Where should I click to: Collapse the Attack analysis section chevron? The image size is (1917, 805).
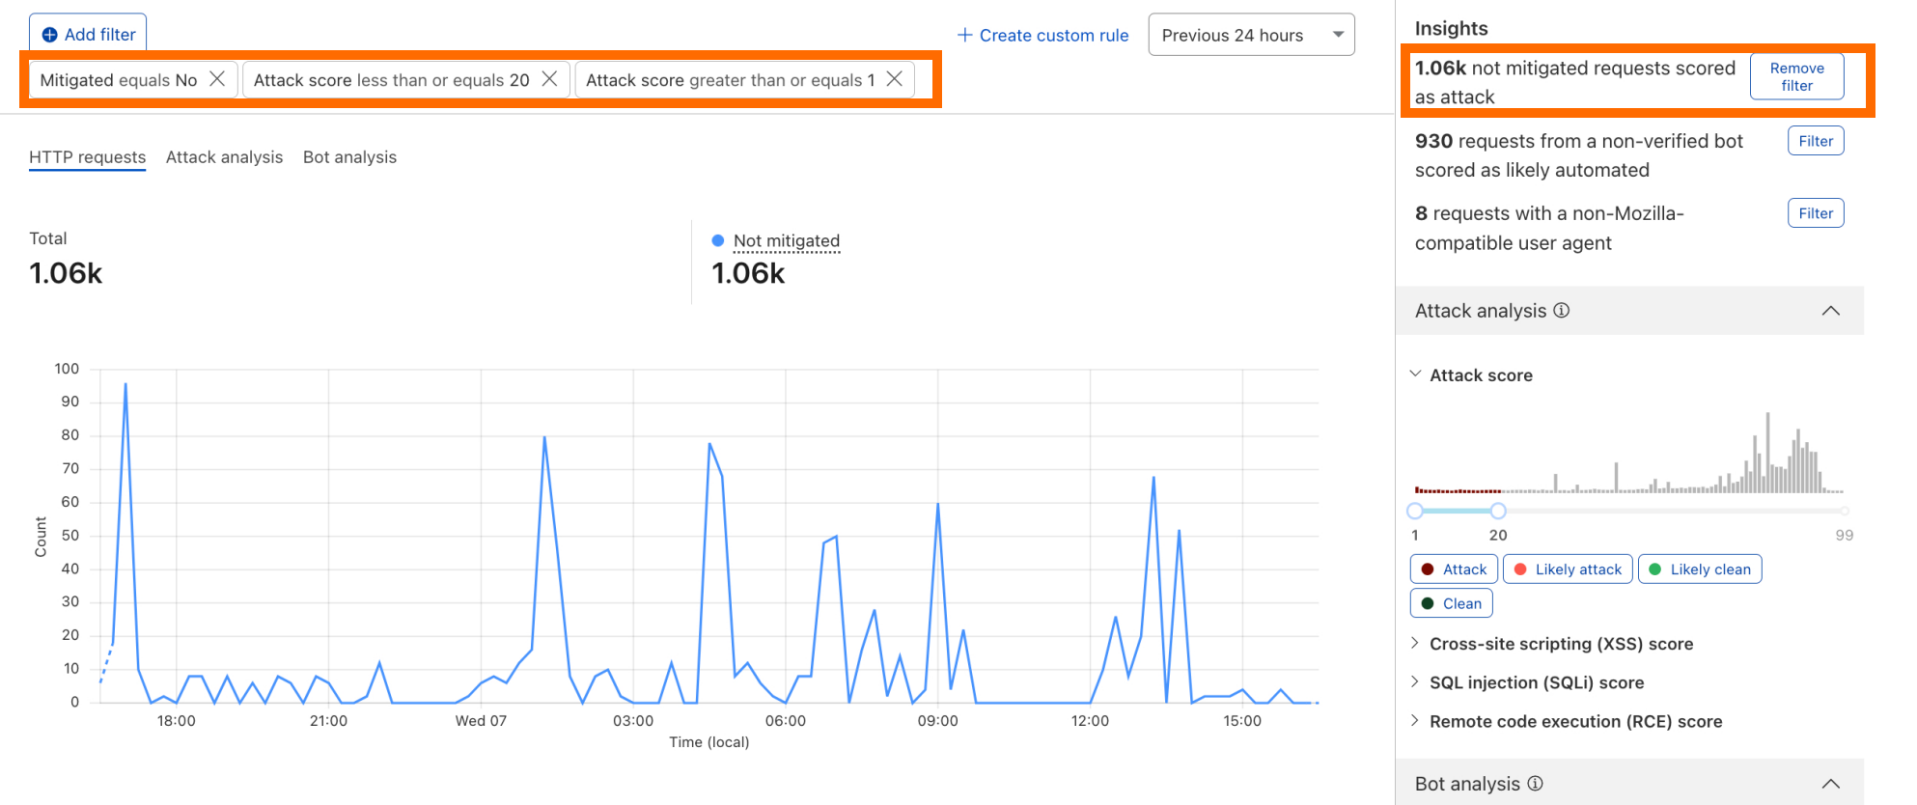[1830, 311]
